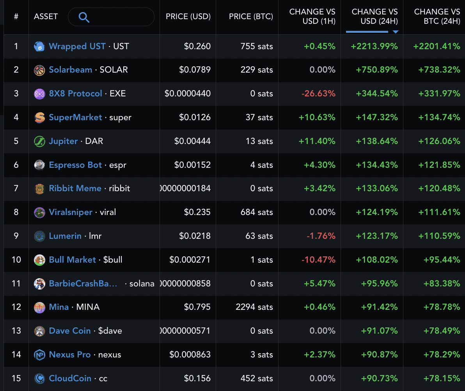Image resolution: width=465 pixels, height=391 pixels.
Task: Click the Solarbeam basketball logo icon
Action: 39,70
